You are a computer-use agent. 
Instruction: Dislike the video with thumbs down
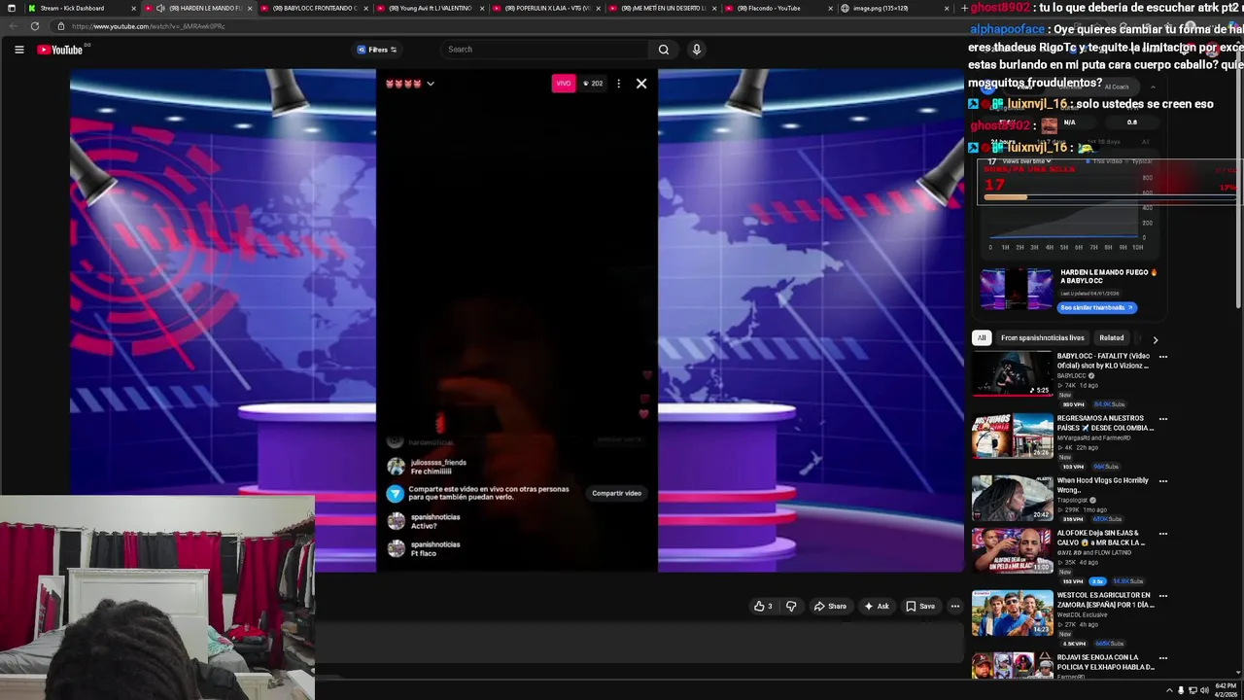(x=791, y=606)
